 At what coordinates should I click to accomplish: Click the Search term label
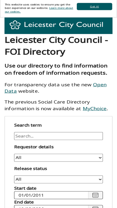tap(28, 125)
